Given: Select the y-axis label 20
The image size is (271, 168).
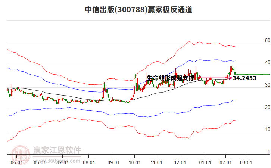Looking at the screenshot, I should coord(267,108).
